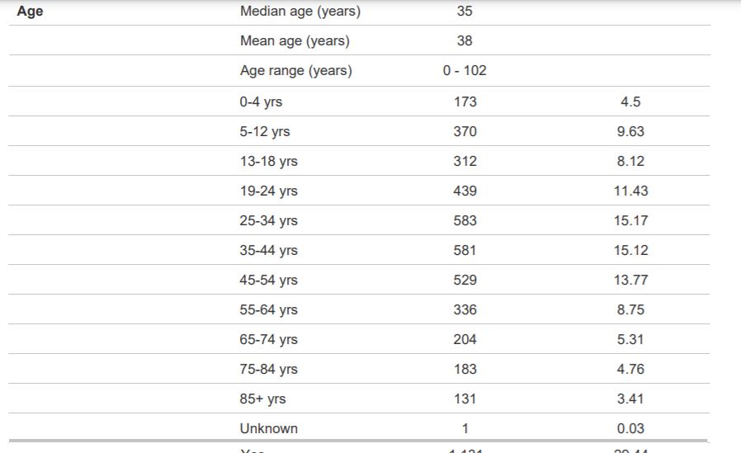Click the 11.43 percentage value
The image size is (741, 453).
[x=631, y=191]
